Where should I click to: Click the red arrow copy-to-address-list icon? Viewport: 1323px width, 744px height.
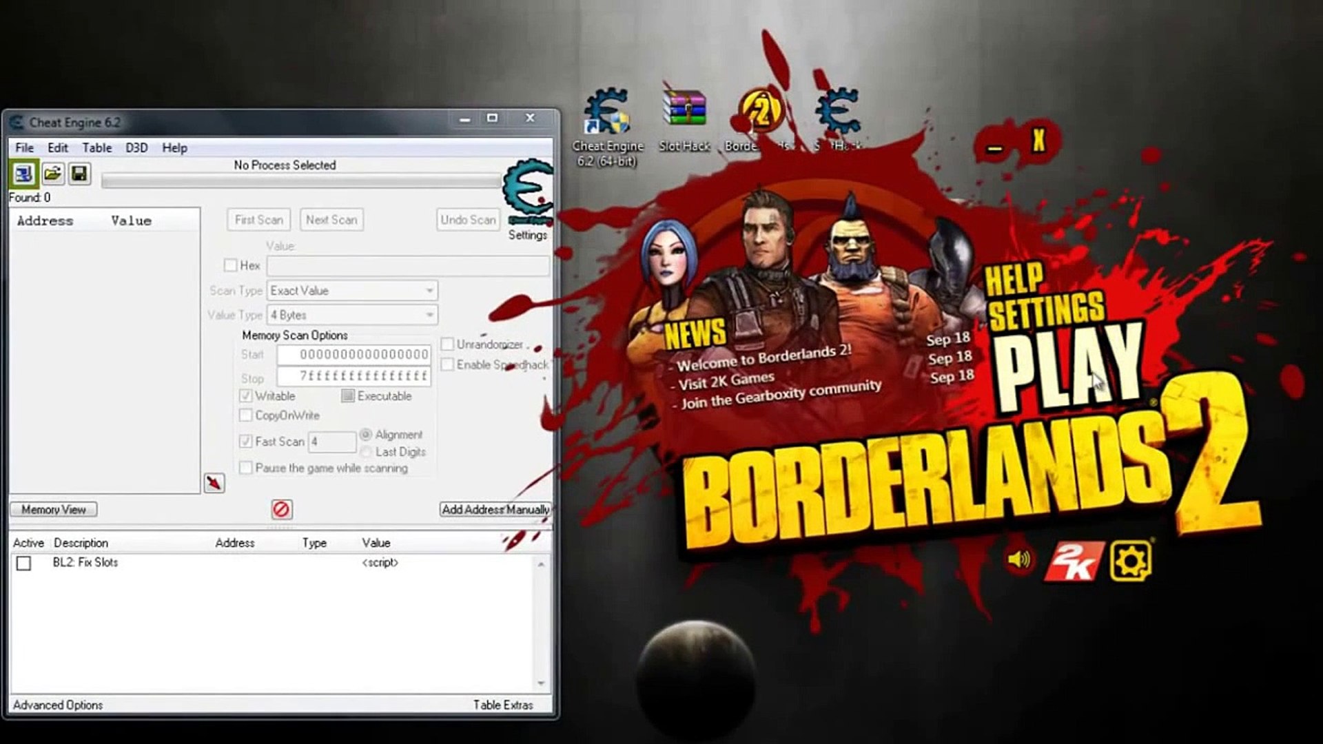pos(214,483)
